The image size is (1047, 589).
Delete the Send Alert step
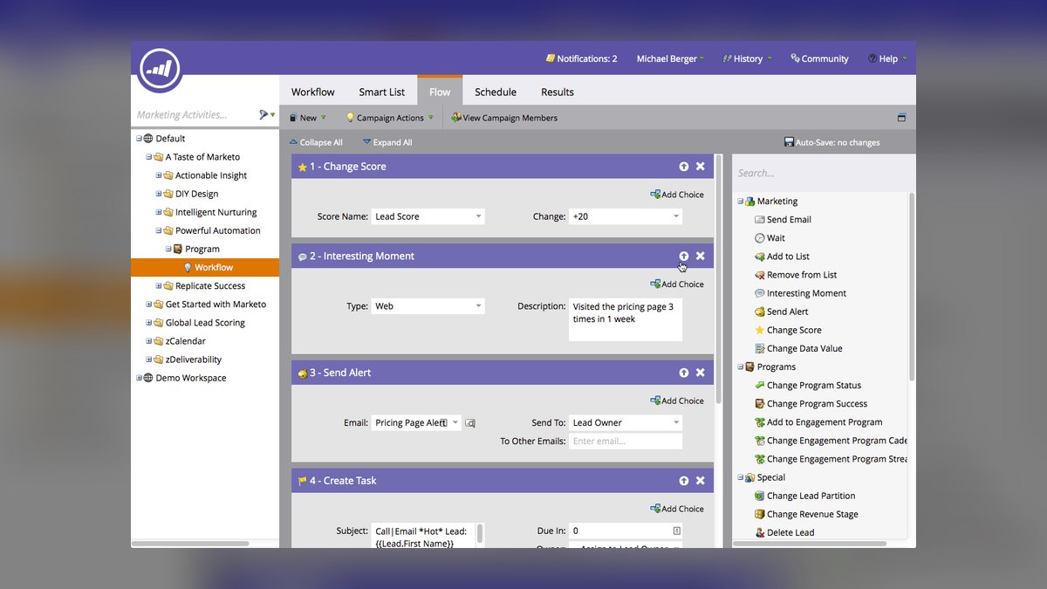pyautogui.click(x=700, y=373)
